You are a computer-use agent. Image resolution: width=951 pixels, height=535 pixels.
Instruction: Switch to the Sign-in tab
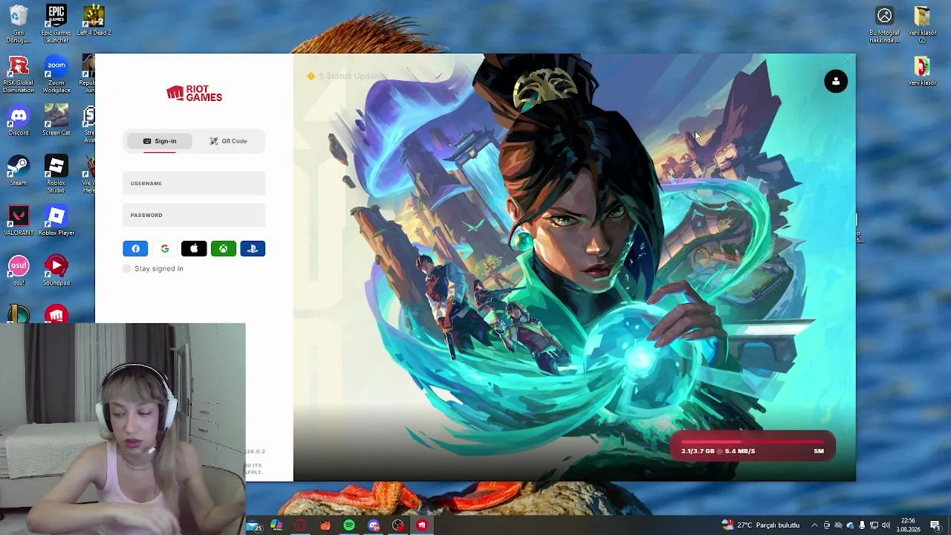coord(160,141)
